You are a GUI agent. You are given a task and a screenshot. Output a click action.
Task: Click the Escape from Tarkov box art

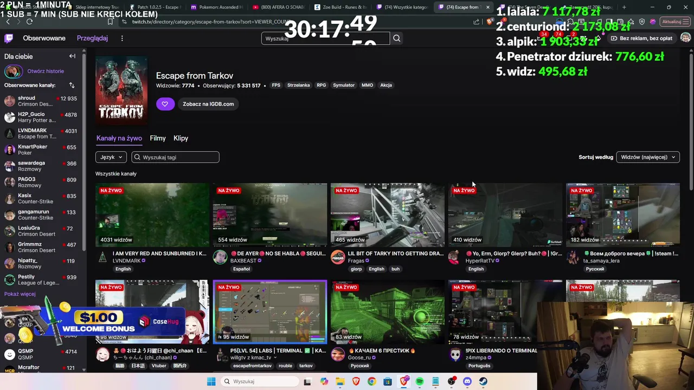121,90
